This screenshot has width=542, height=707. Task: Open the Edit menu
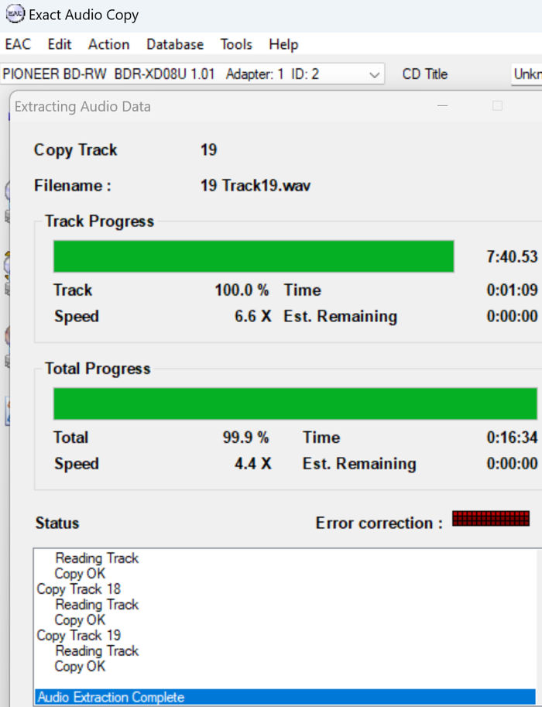coord(60,44)
